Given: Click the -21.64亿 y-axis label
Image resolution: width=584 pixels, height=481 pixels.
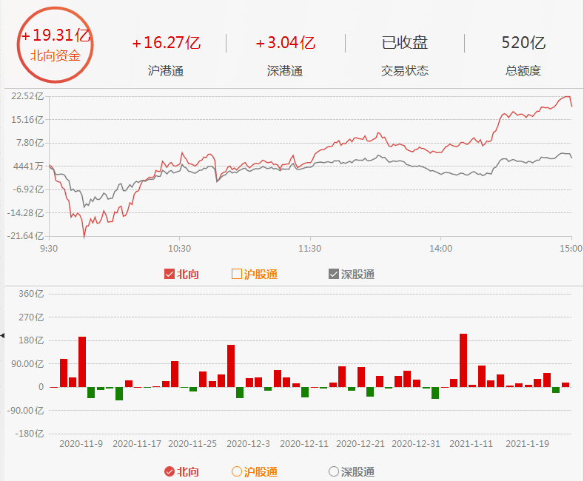Looking at the screenshot, I should pyautogui.click(x=26, y=236).
